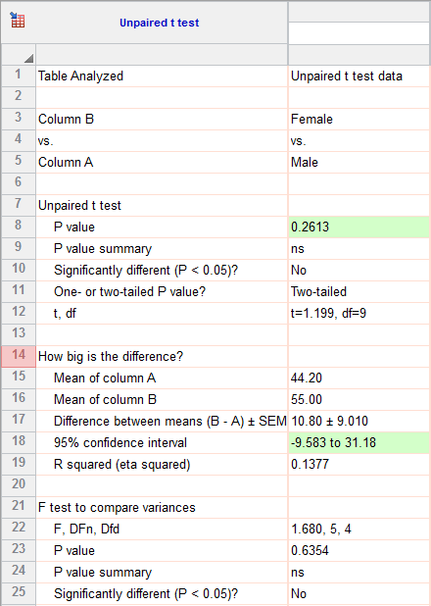Click the empty column title input above data
This screenshot has width=431, height=606.
[x=359, y=32]
